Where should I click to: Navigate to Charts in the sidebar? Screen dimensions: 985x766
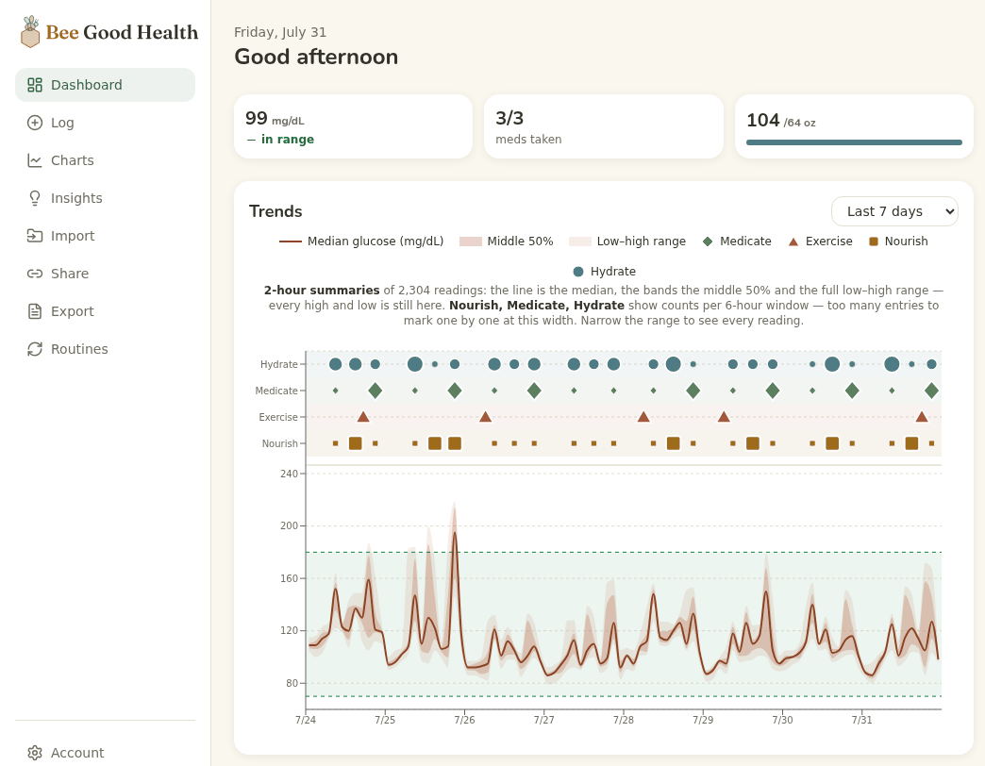[105, 160]
